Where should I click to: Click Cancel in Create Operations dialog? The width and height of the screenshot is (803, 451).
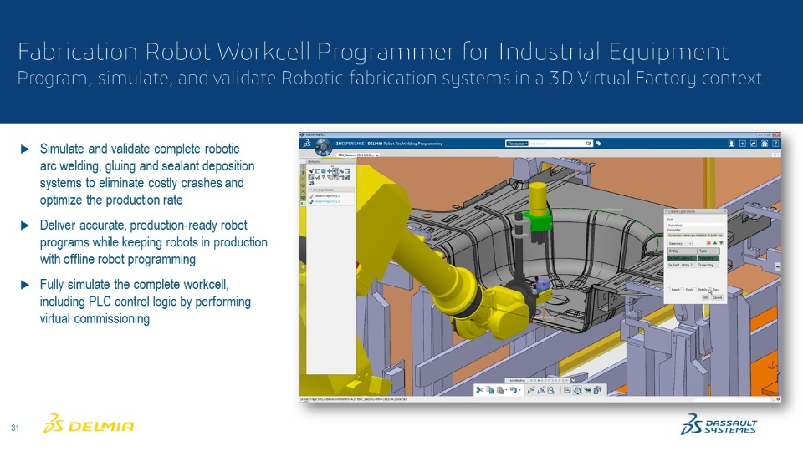click(717, 297)
